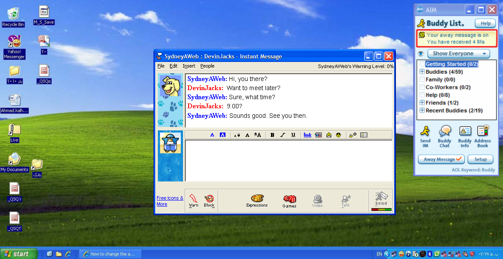Select the Recent Buddies (2/19) label
503x259 pixels.
pyautogui.click(x=454, y=110)
